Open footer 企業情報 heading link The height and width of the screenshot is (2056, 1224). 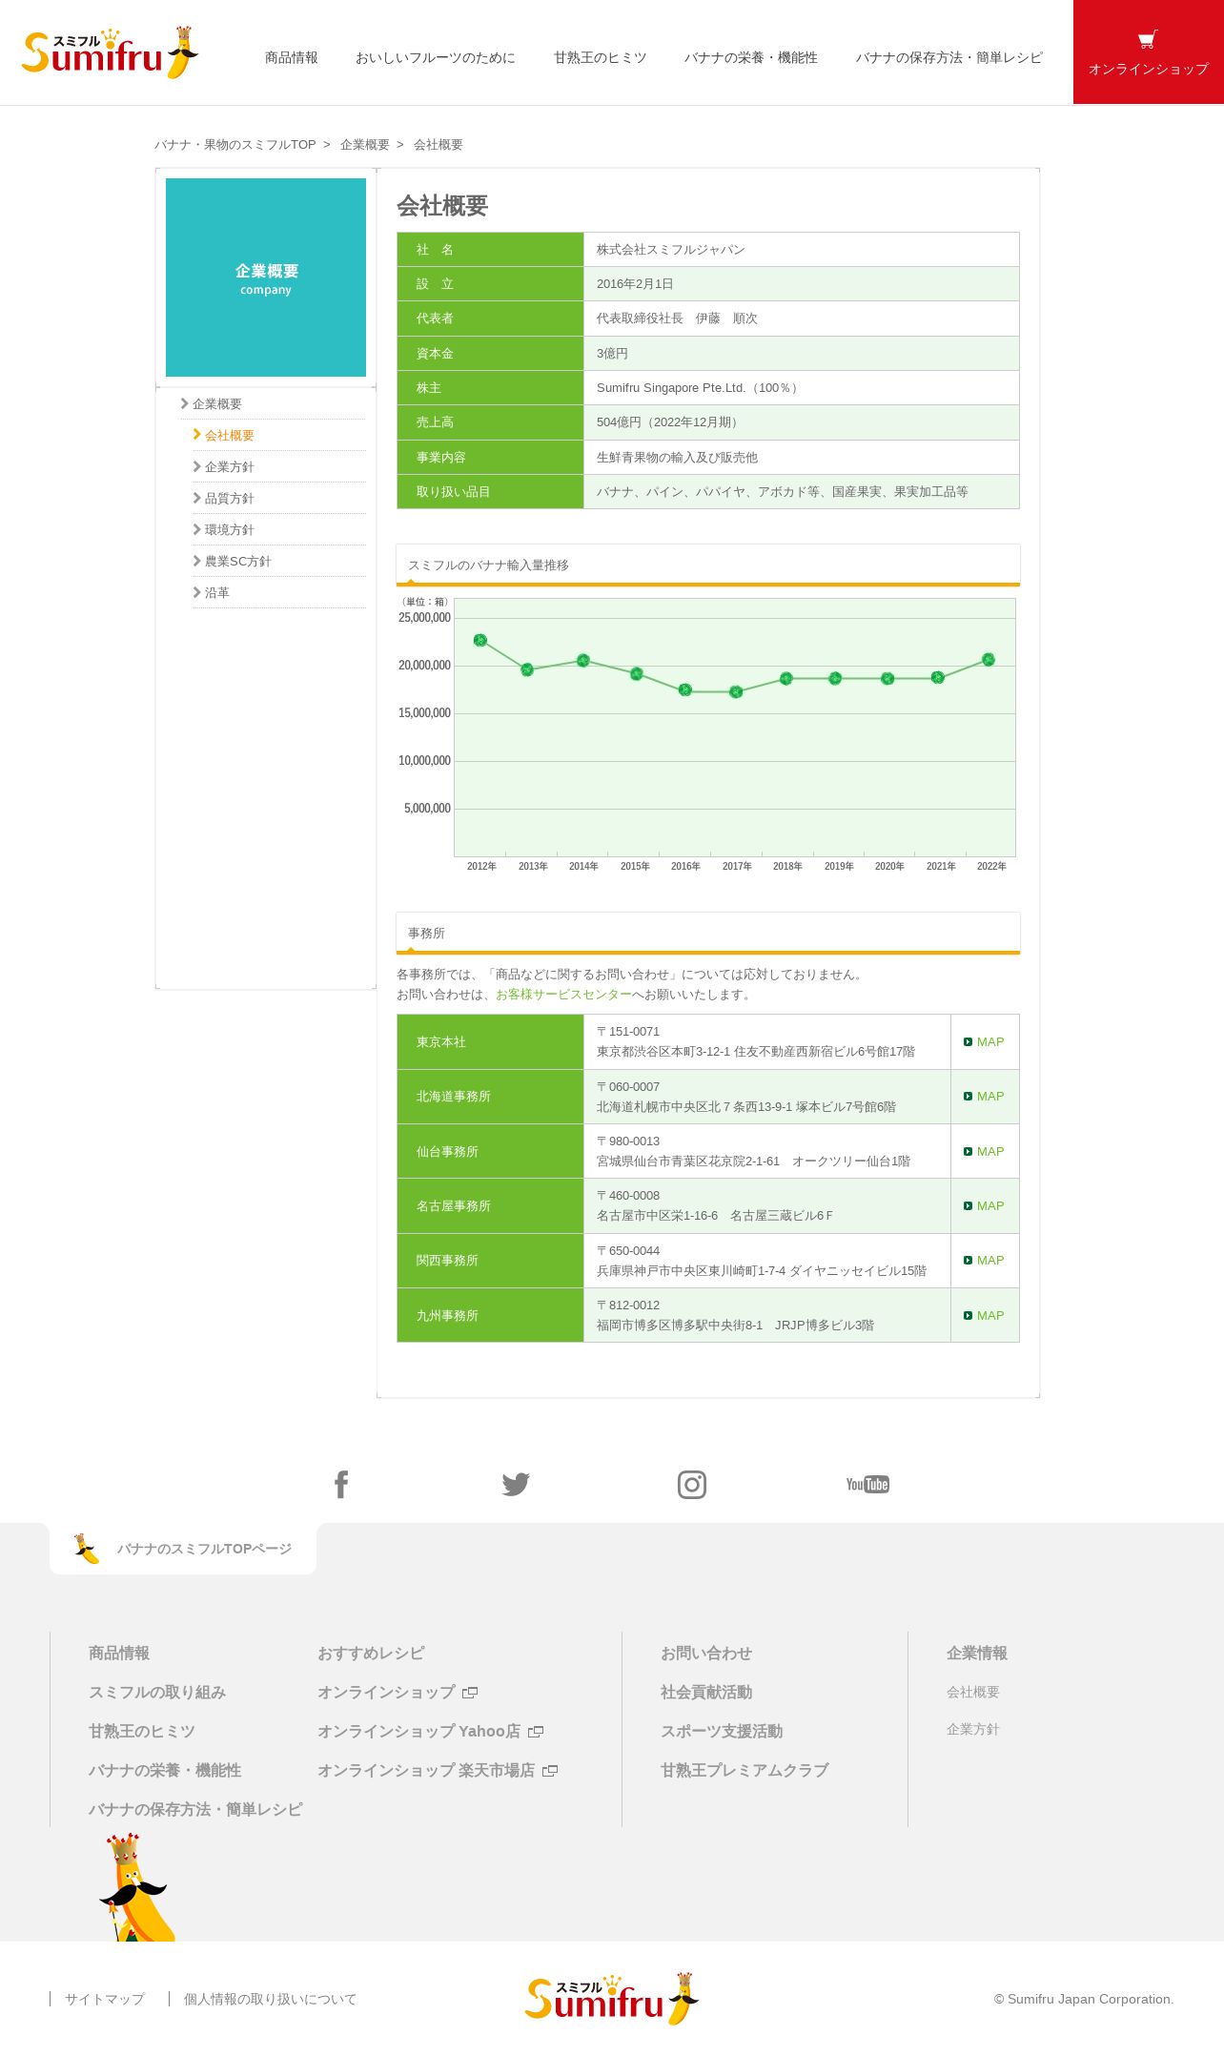[977, 1654]
